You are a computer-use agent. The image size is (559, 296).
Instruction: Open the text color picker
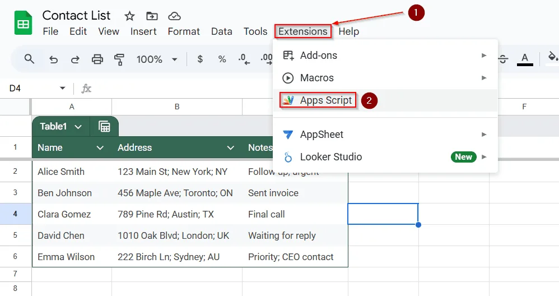click(525, 59)
